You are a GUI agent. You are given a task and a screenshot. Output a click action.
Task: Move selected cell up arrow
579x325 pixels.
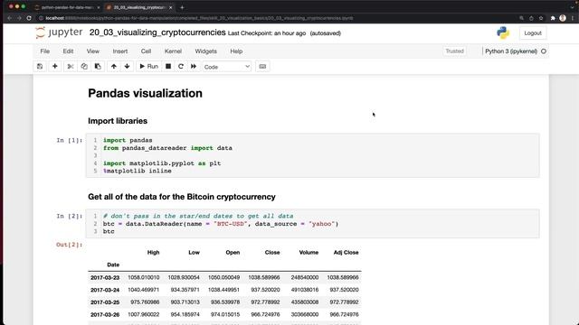coord(114,66)
